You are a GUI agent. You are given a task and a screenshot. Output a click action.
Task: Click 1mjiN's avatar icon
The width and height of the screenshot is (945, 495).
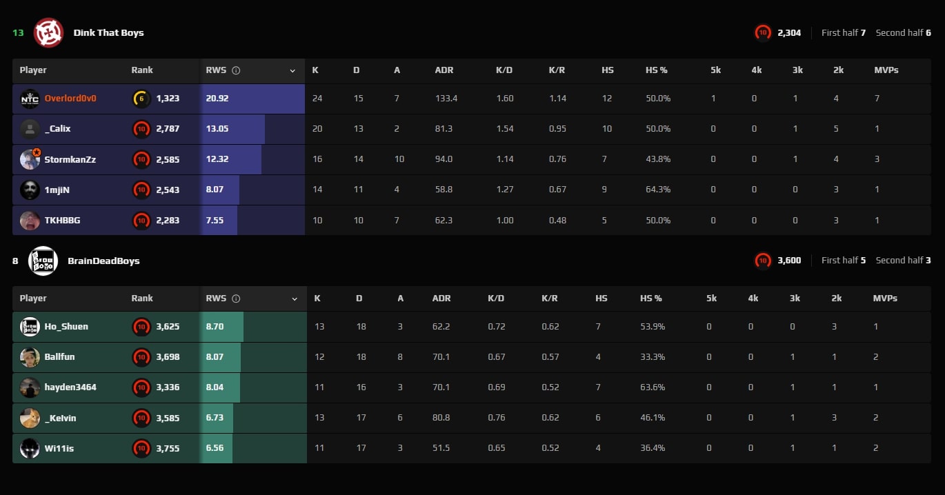click(x=30, y=190)
